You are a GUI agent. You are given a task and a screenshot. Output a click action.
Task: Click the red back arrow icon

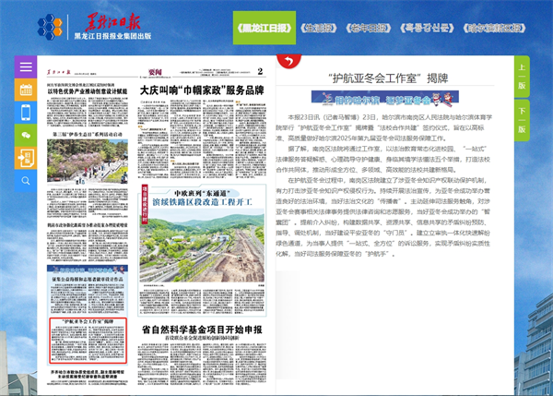[286, 62]
